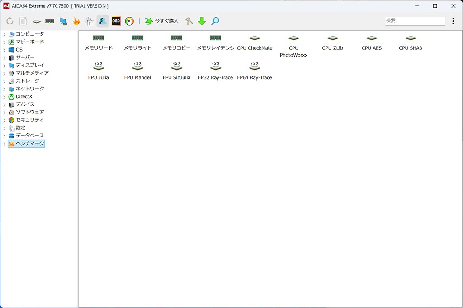463x308 pixels.
Task: Click the flame stability test icon
Action: click(x=76, y=21)
